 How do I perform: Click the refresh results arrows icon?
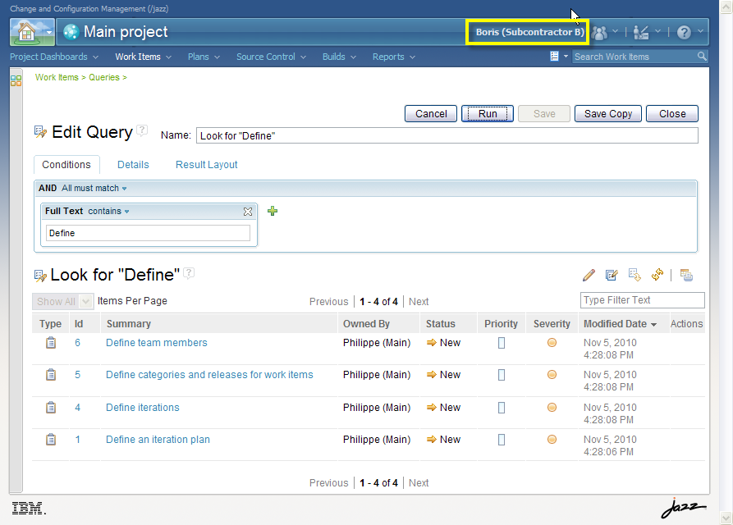[x=657, y=275]
